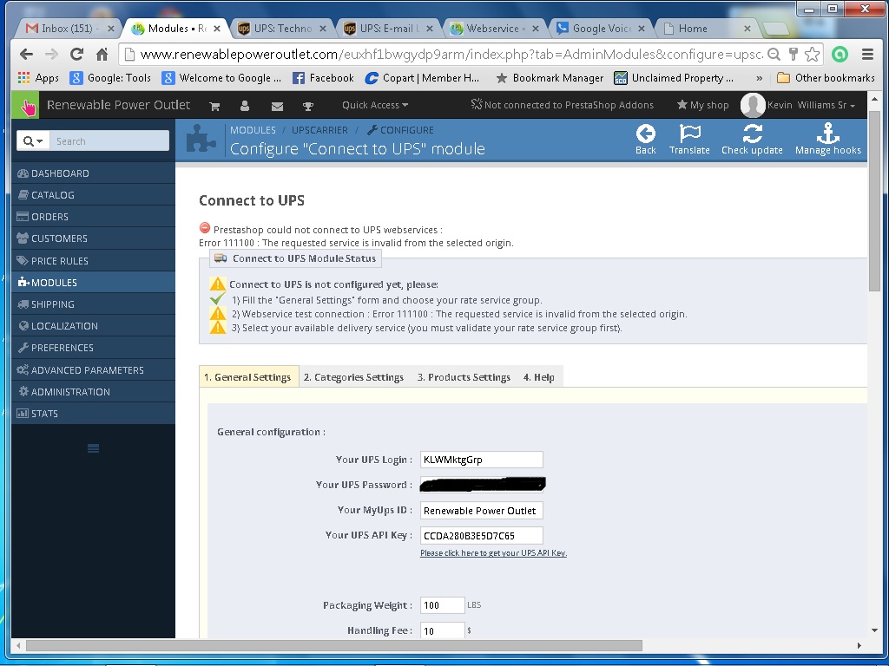The image size is (889, 666).
Task: Click the browser home icon
Action: click(x=102, y=55)
